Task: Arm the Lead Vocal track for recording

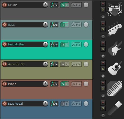Action: click(5, 104)
